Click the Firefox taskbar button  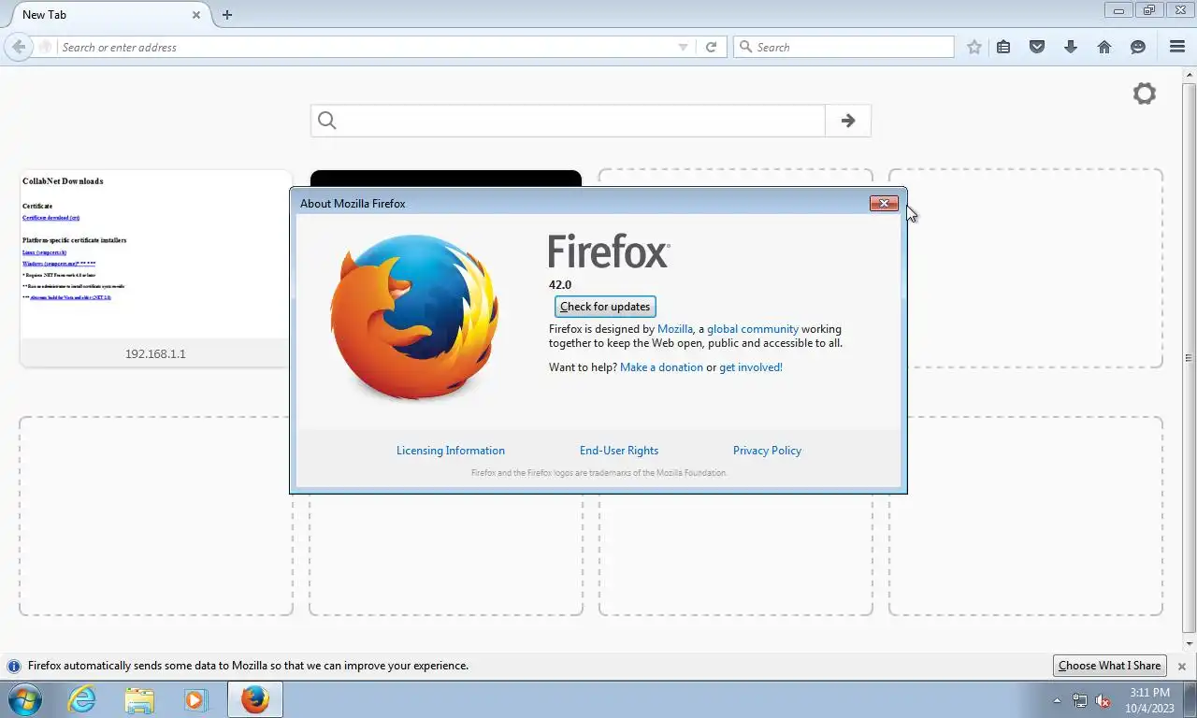(254, 699)
